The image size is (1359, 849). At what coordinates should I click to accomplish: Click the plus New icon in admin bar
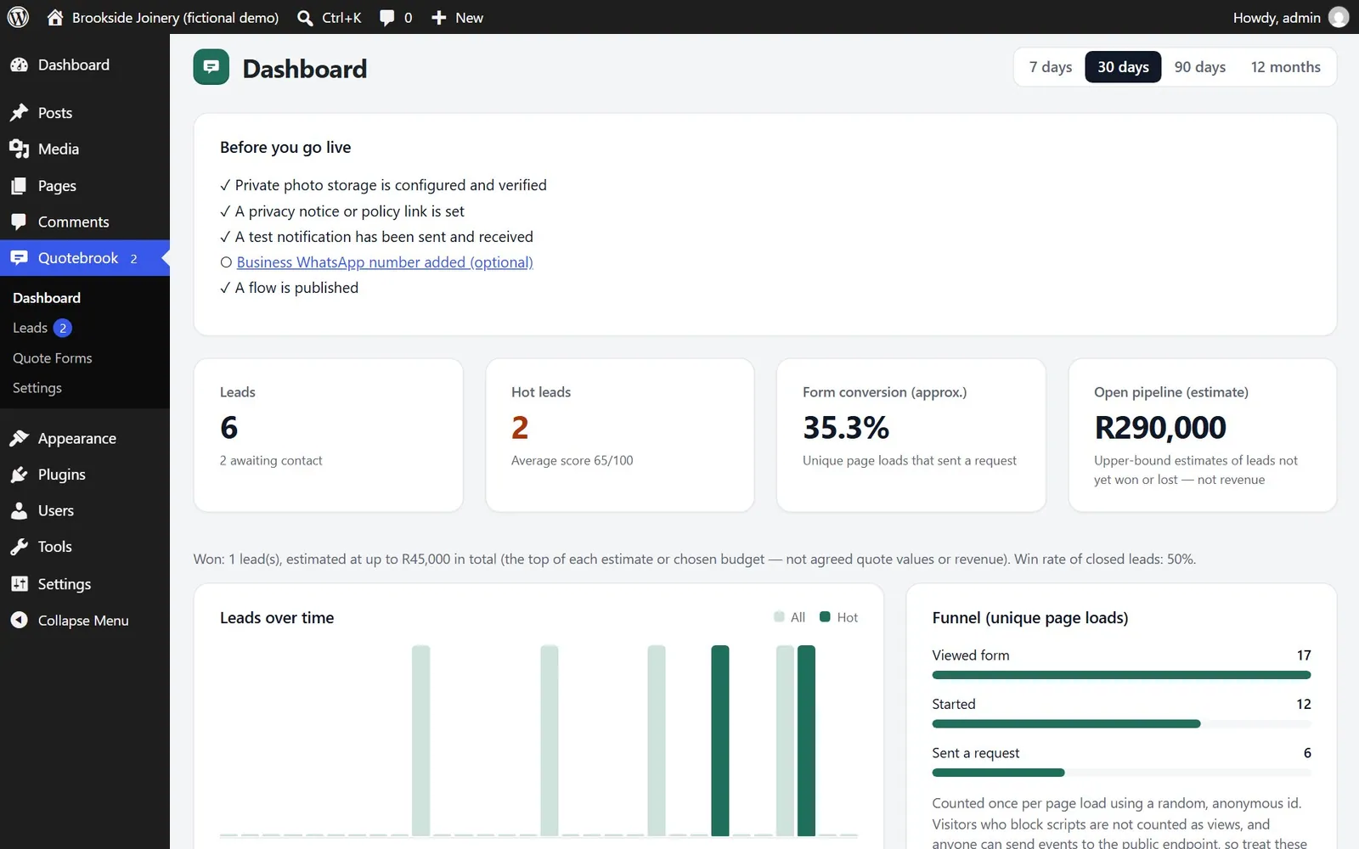point(438,18)
